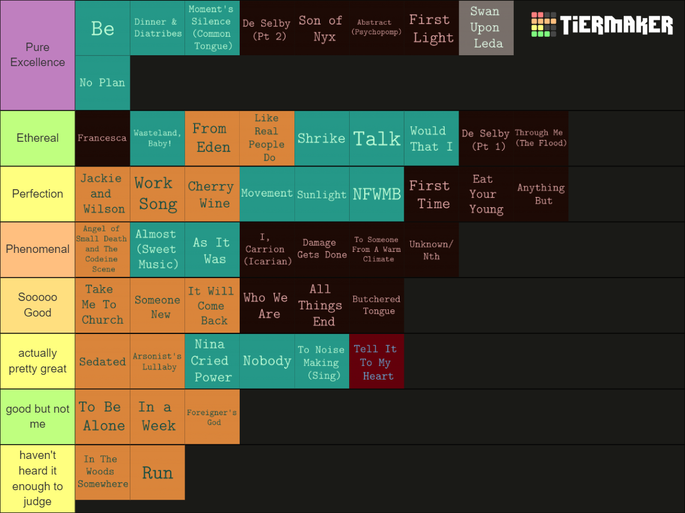
Task: Click the 'Foreigner's God' tile
Action: pos(212,417)
